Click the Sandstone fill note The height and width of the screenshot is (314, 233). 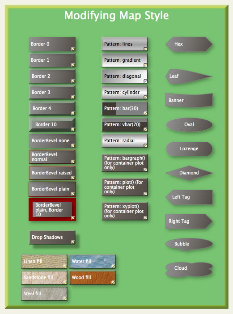(x=44, y=278)
